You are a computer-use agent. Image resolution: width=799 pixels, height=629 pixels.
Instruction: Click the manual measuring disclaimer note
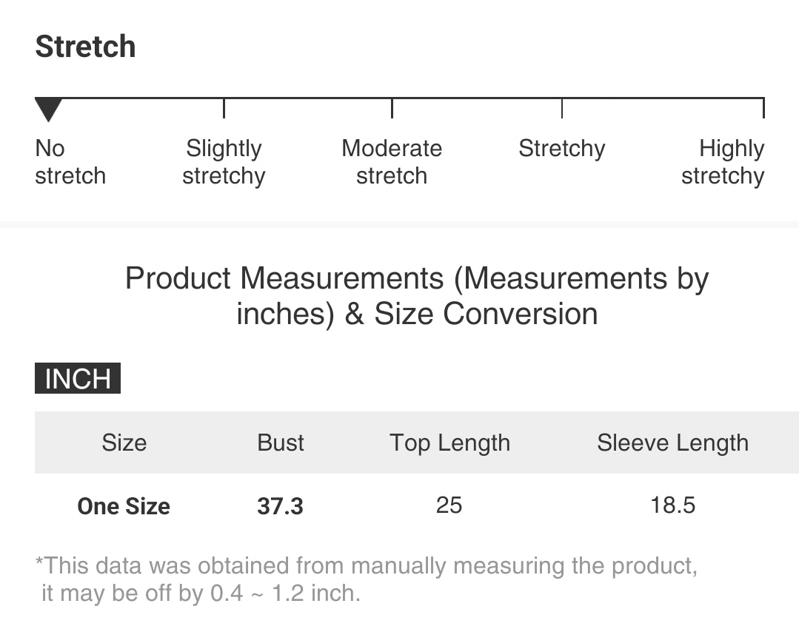tap(366, 579)
